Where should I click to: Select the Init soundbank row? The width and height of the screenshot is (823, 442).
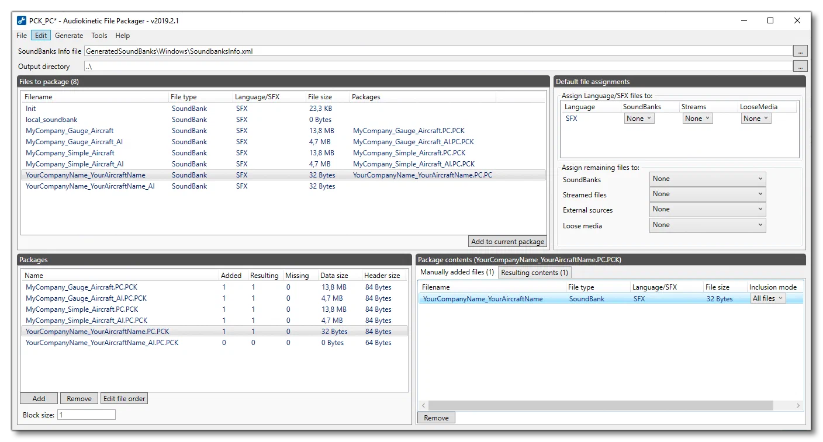(283, 109)
